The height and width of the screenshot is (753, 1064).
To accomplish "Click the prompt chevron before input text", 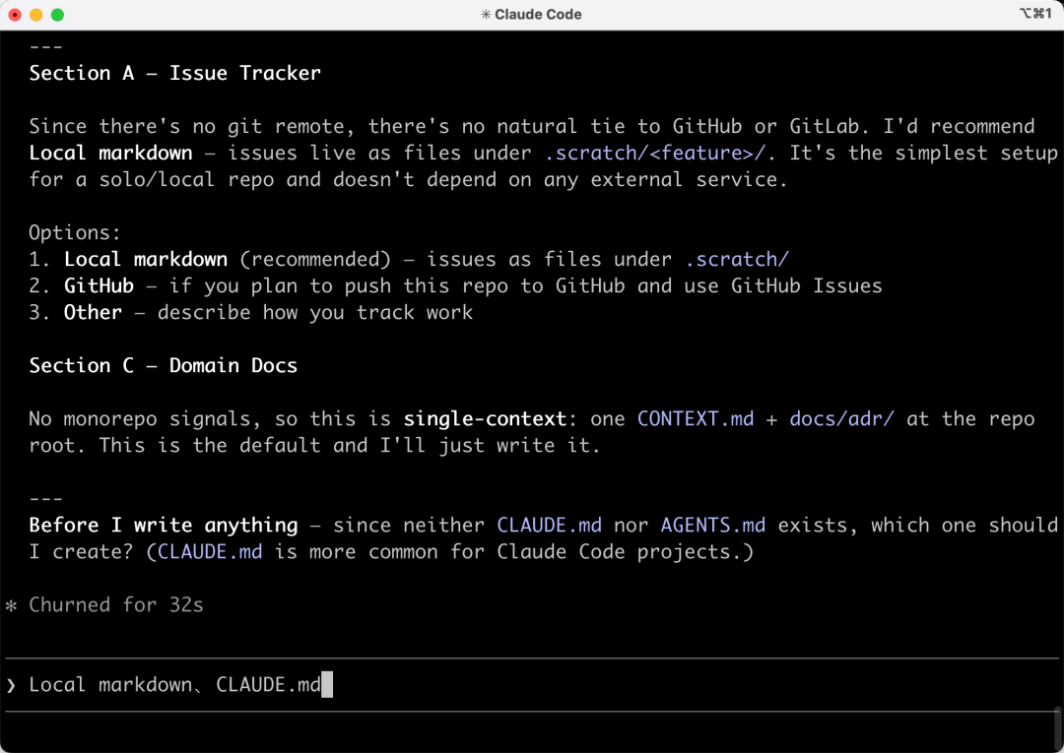I will 11,685.
